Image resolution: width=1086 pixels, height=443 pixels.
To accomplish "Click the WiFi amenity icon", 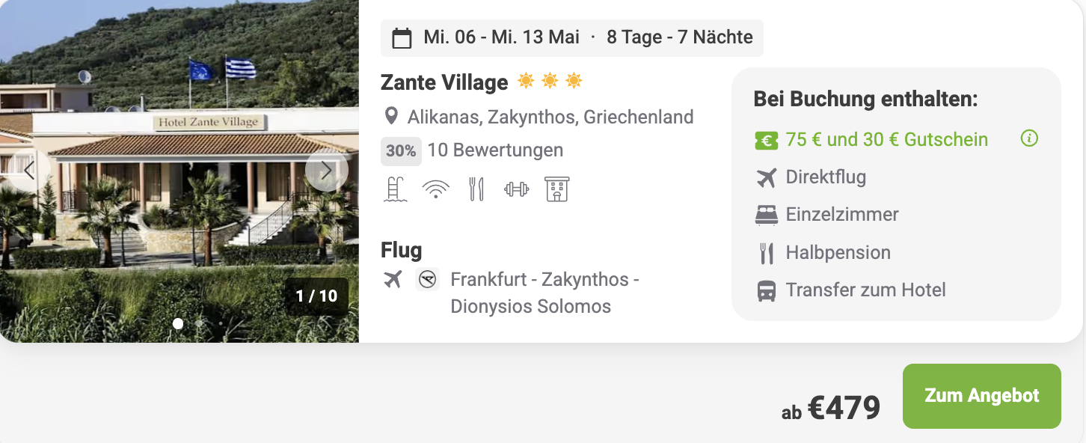I will point(435,189).
